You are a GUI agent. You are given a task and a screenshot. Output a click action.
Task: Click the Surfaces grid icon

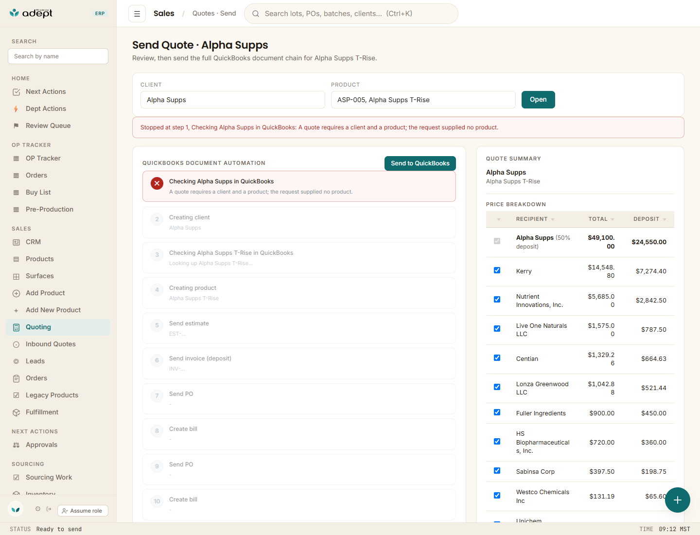pyautogui.click(x=16, y=276)
